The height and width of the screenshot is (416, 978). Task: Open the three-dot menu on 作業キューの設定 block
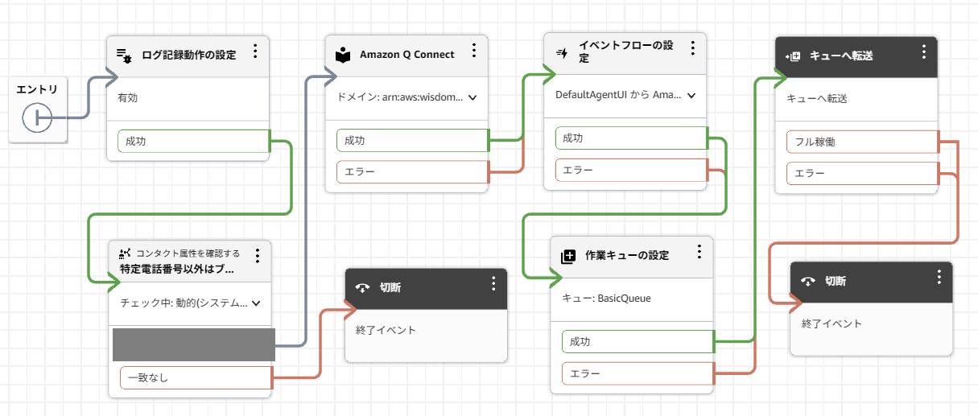[699, 252]
